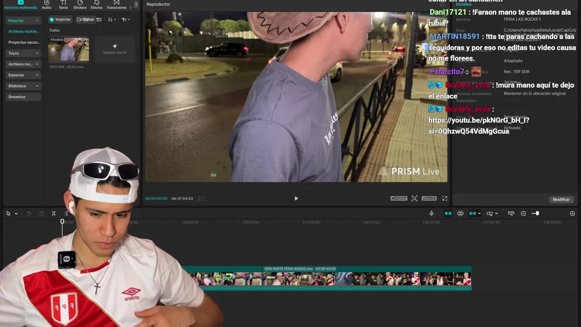Toggle the main track magnet
This screenshot has height=327, width=581.
pos(448,213)
